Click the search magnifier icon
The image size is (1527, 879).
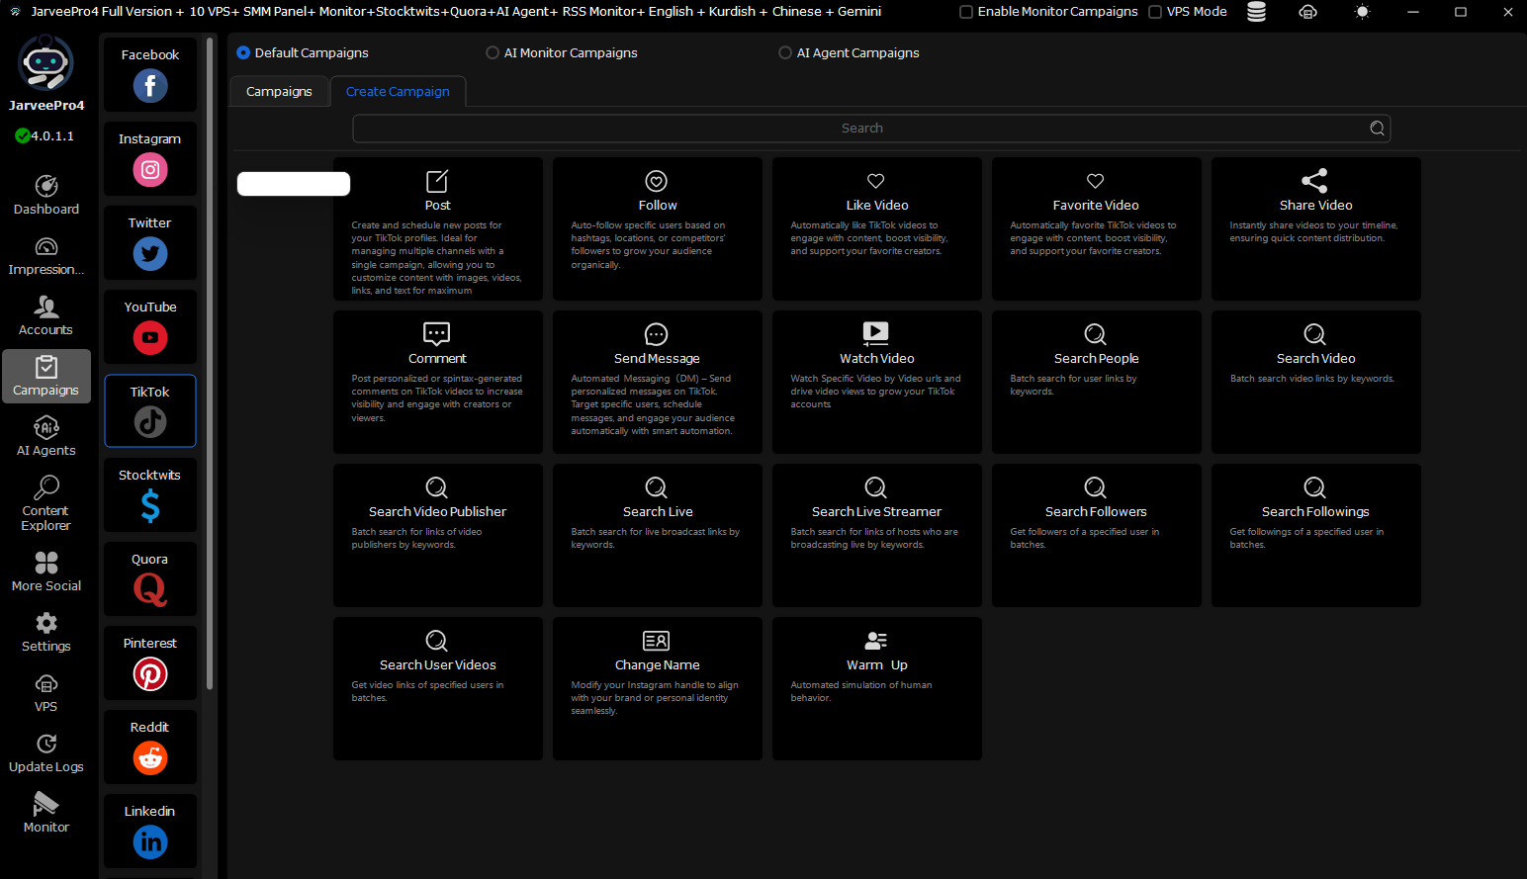pyautogui.click(x=1377, y=129)
